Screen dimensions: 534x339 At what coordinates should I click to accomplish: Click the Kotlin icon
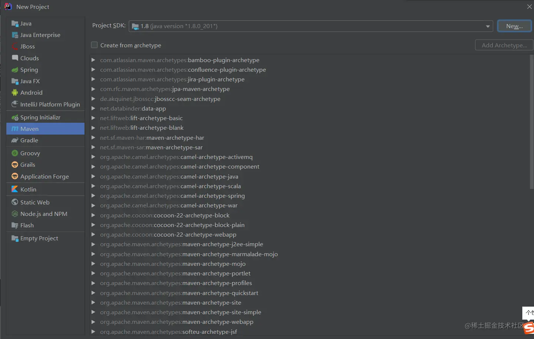click(15, 189)
